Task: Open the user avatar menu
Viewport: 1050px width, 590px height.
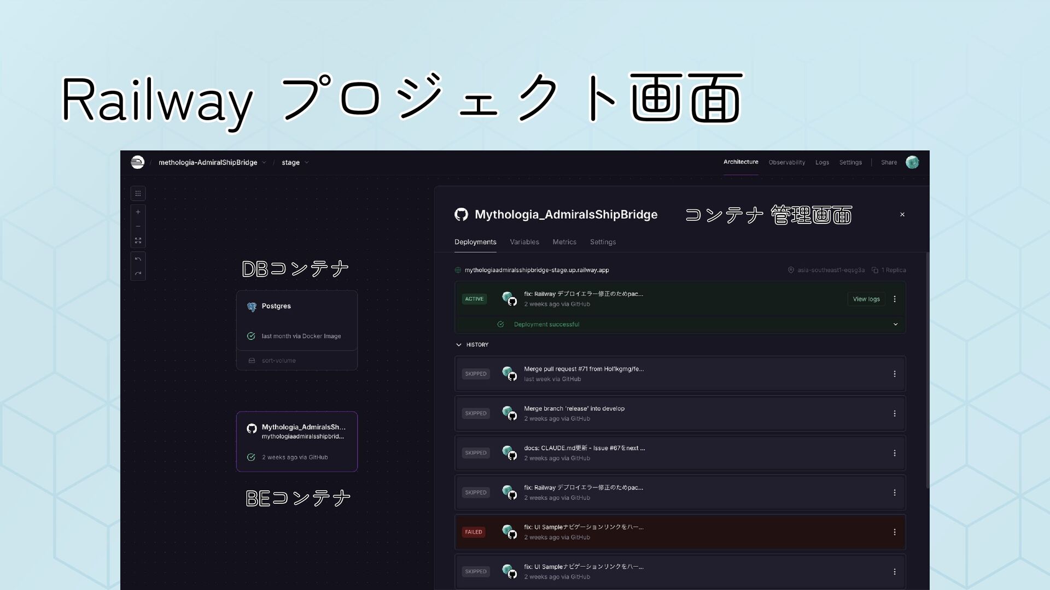Action: coord(912,162)
